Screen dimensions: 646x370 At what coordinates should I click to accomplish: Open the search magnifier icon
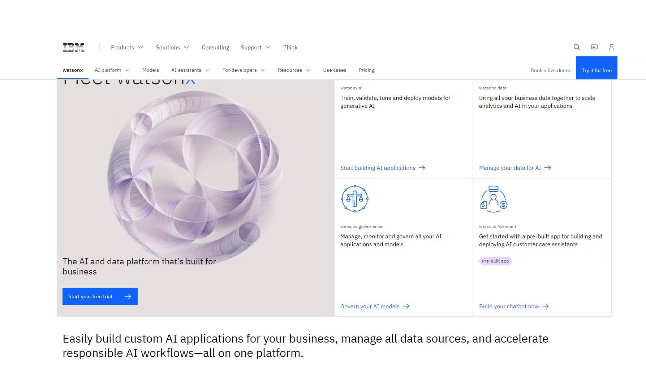click(x=577, y=47)
